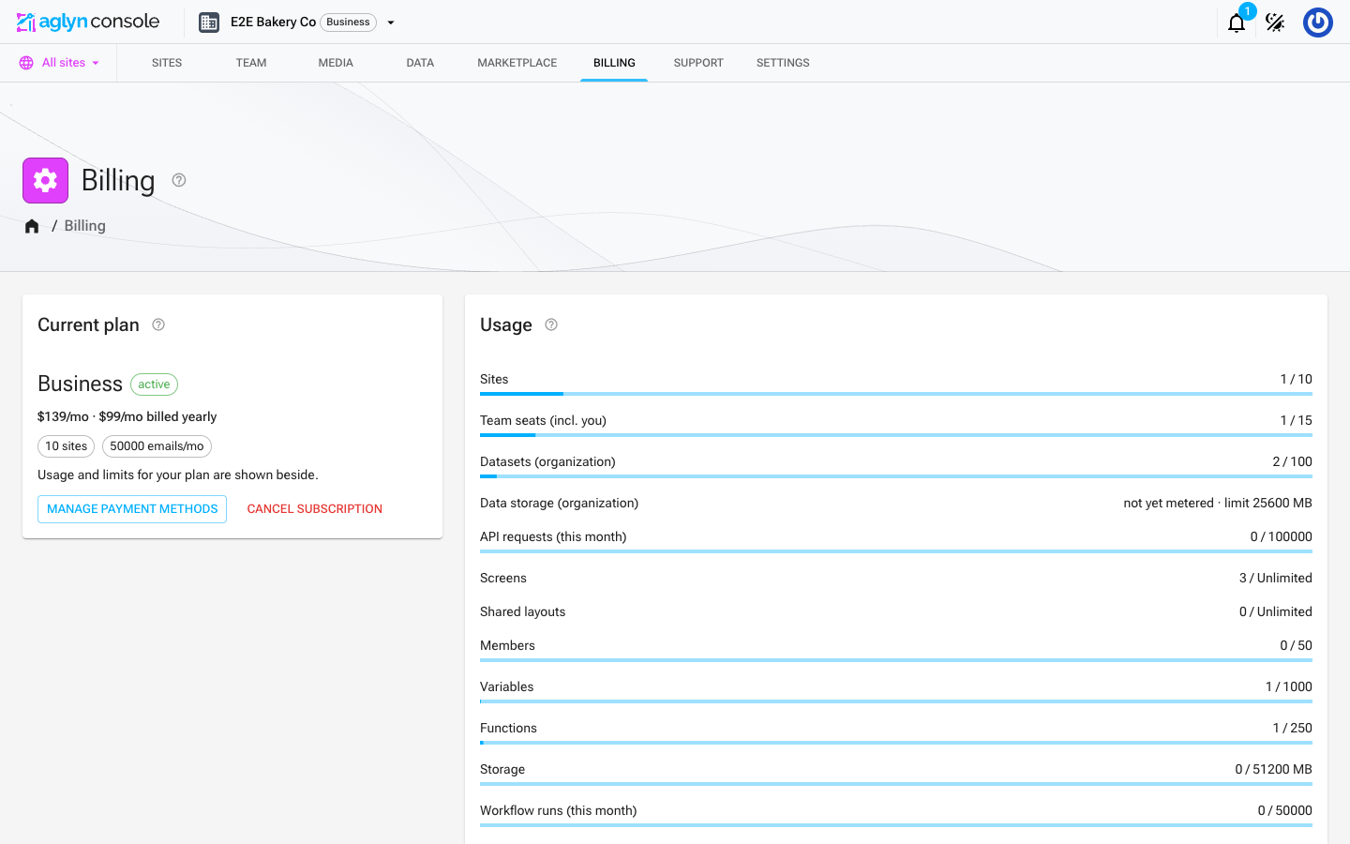Click the Functions usage progress bar
1350x844 pixels.
pos(896,743)
